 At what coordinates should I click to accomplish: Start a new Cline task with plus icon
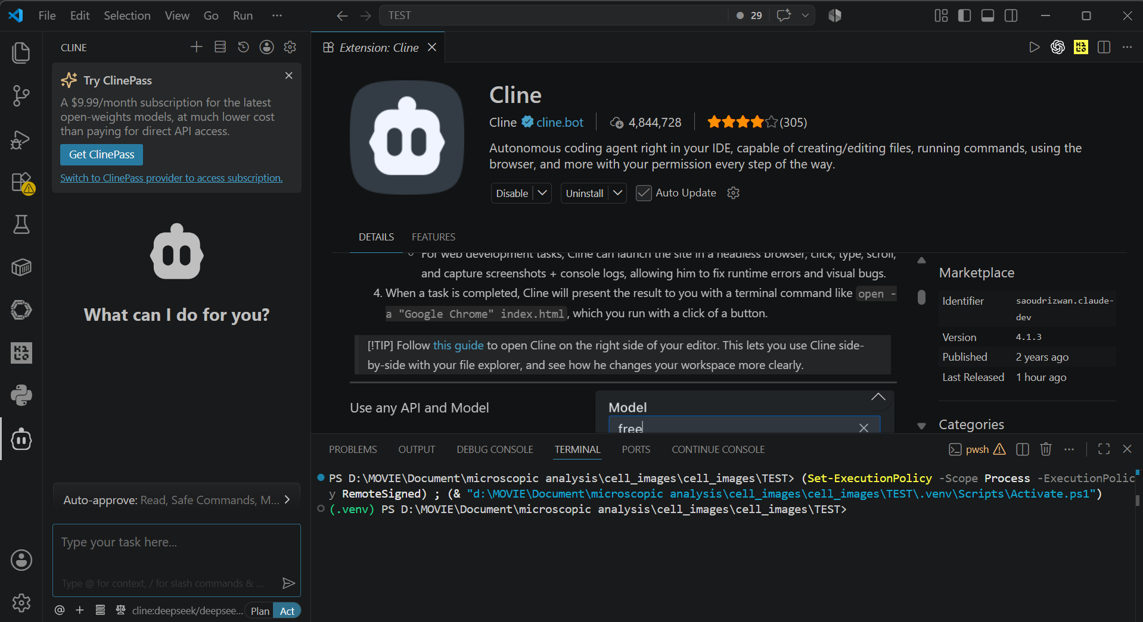pos(197,47)
